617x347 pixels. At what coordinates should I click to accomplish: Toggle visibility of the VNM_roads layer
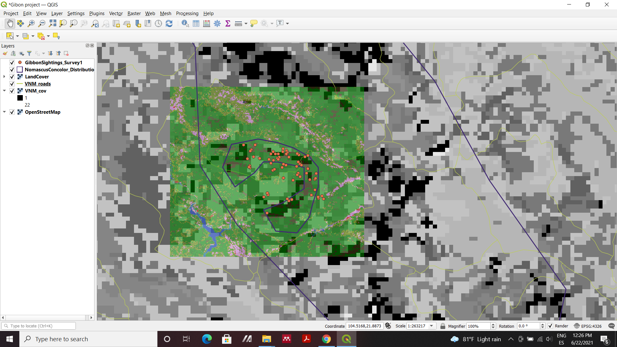pos(12,84)
